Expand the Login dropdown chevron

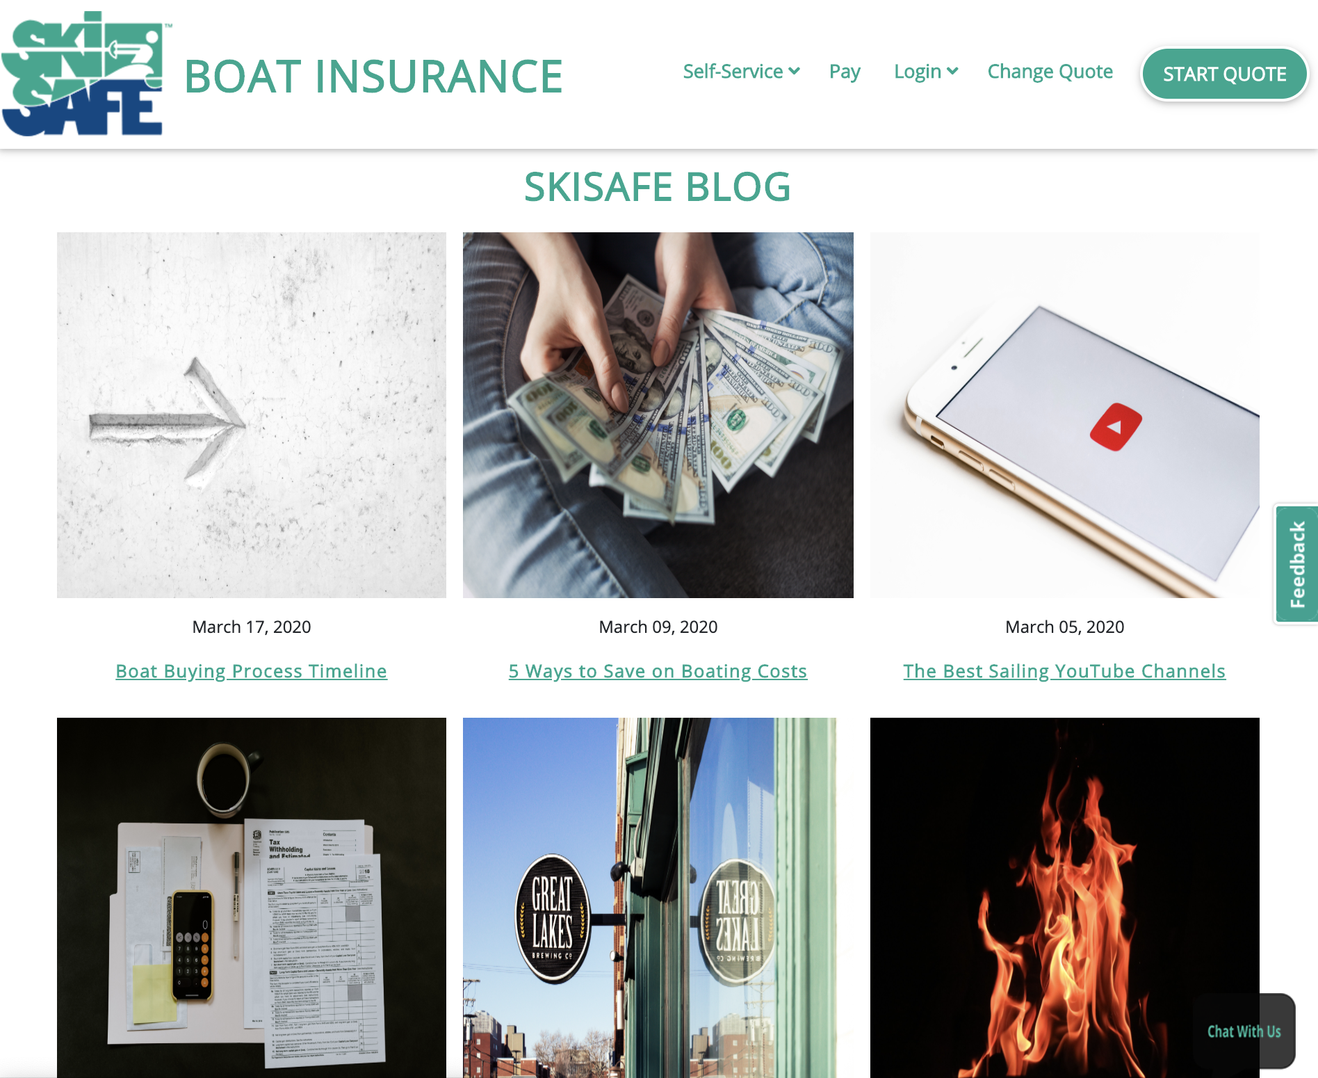pos(953,72)
